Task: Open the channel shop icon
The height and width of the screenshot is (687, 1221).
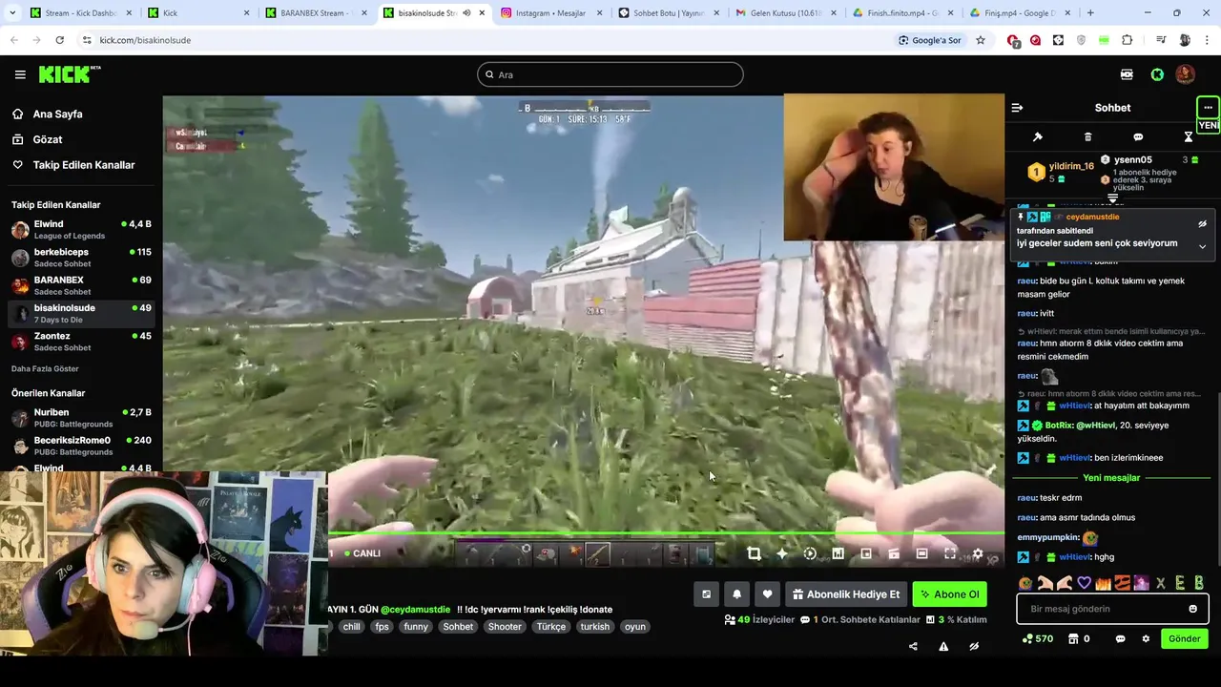Action: [x=1073, y=639]
